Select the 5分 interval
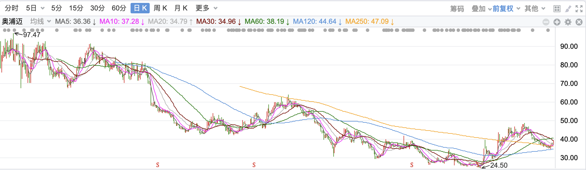This screenshot has height=170, width=586. tap(57, 8)
